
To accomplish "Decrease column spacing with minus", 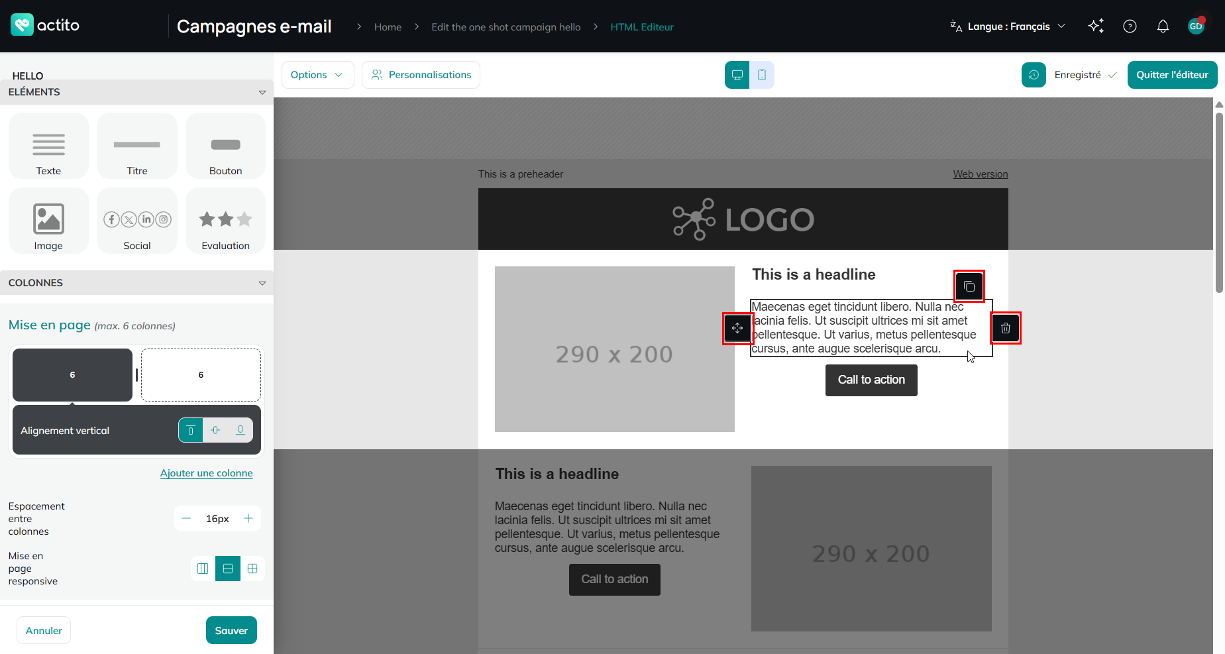I will [x=186, y=518].
